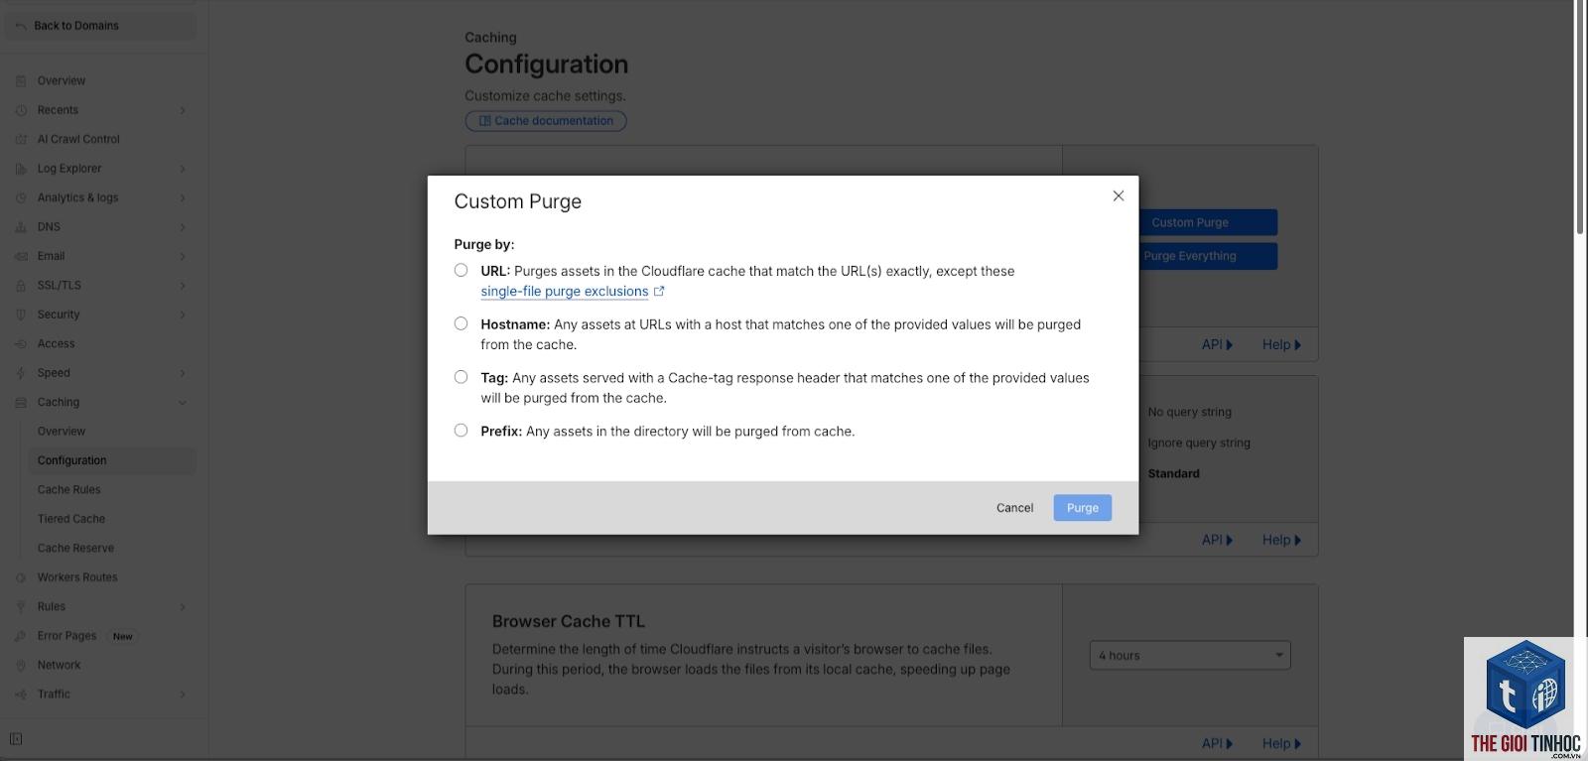Select the URL purge radio option
The image size is (1588, 761).
pos(461,270)
